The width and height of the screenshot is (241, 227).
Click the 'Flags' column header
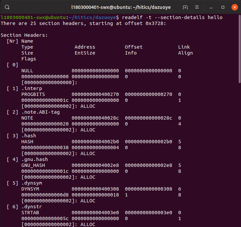click(29, 59)
